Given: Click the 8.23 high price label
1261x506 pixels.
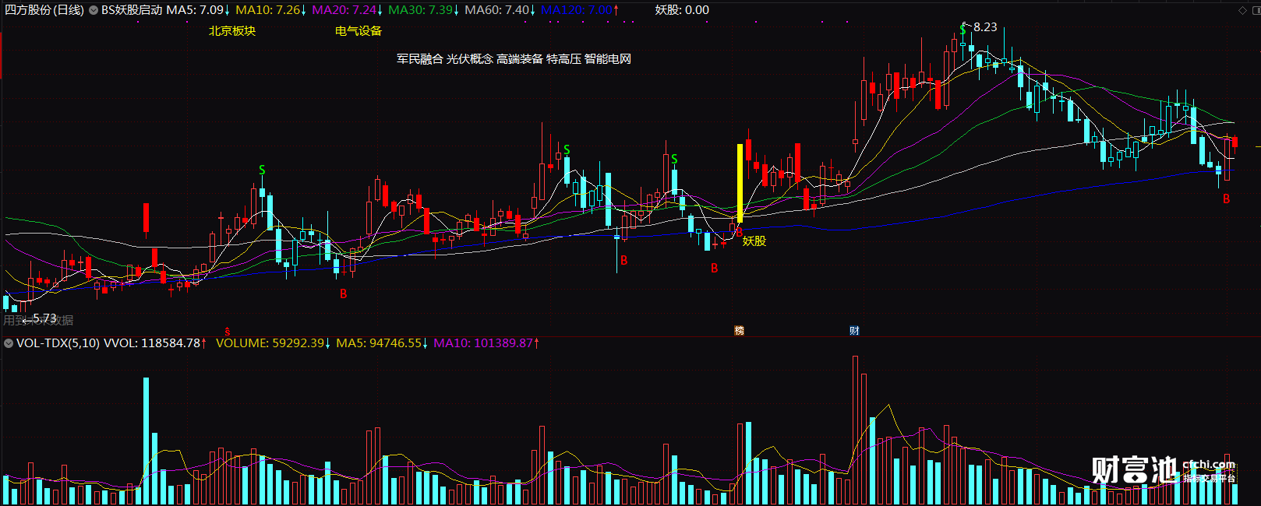Looking at the screenshot, I should pyautogui.click(x=985, y=27).
